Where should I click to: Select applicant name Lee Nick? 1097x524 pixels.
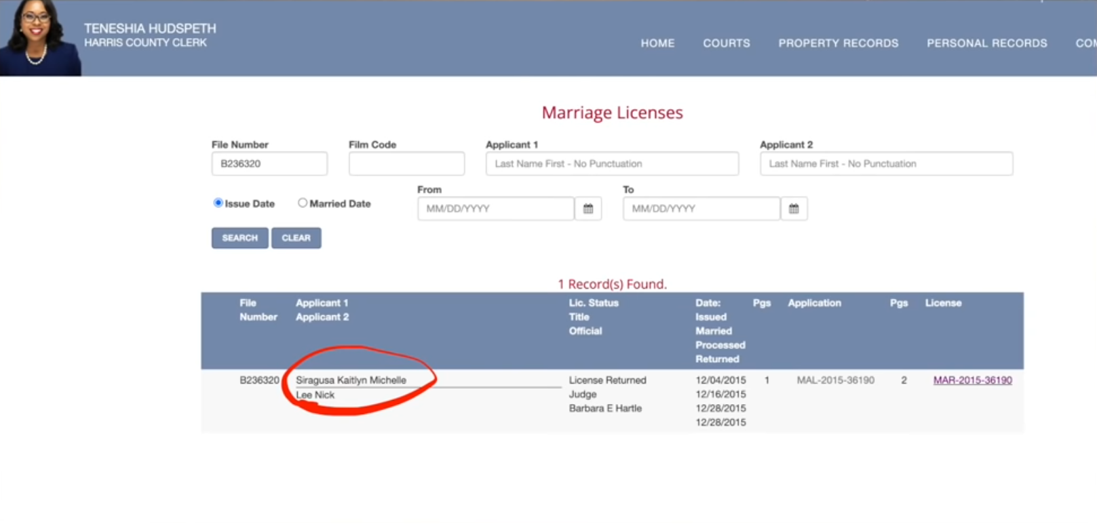(x=315, y=395)
